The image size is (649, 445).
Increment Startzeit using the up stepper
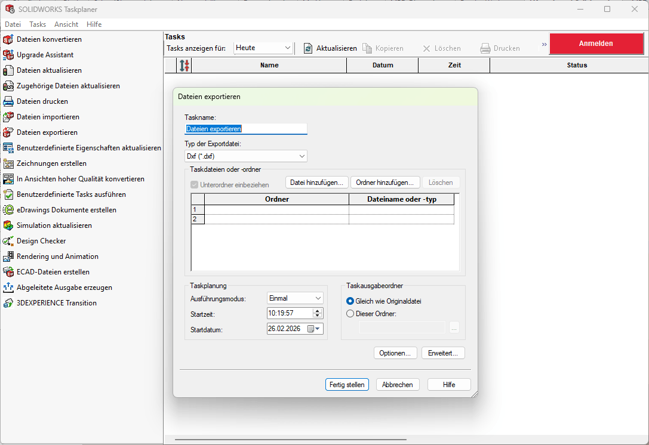(x=316, y=310)
